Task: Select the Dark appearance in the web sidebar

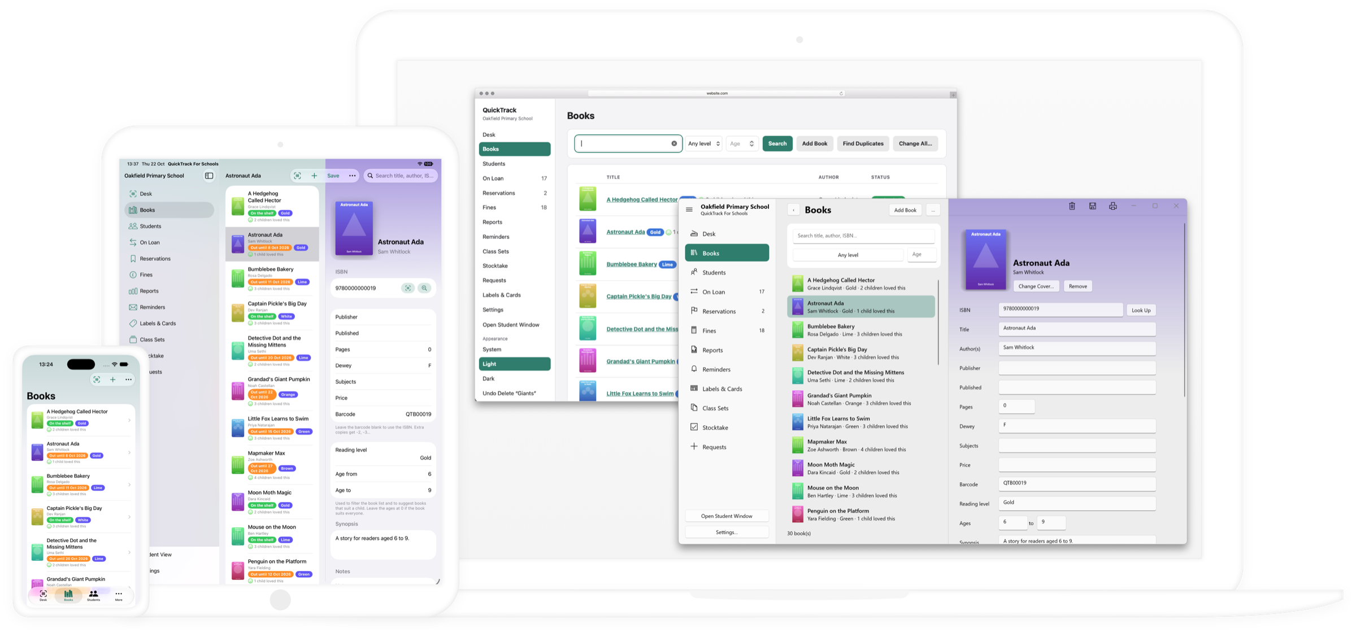Action: 515,379
